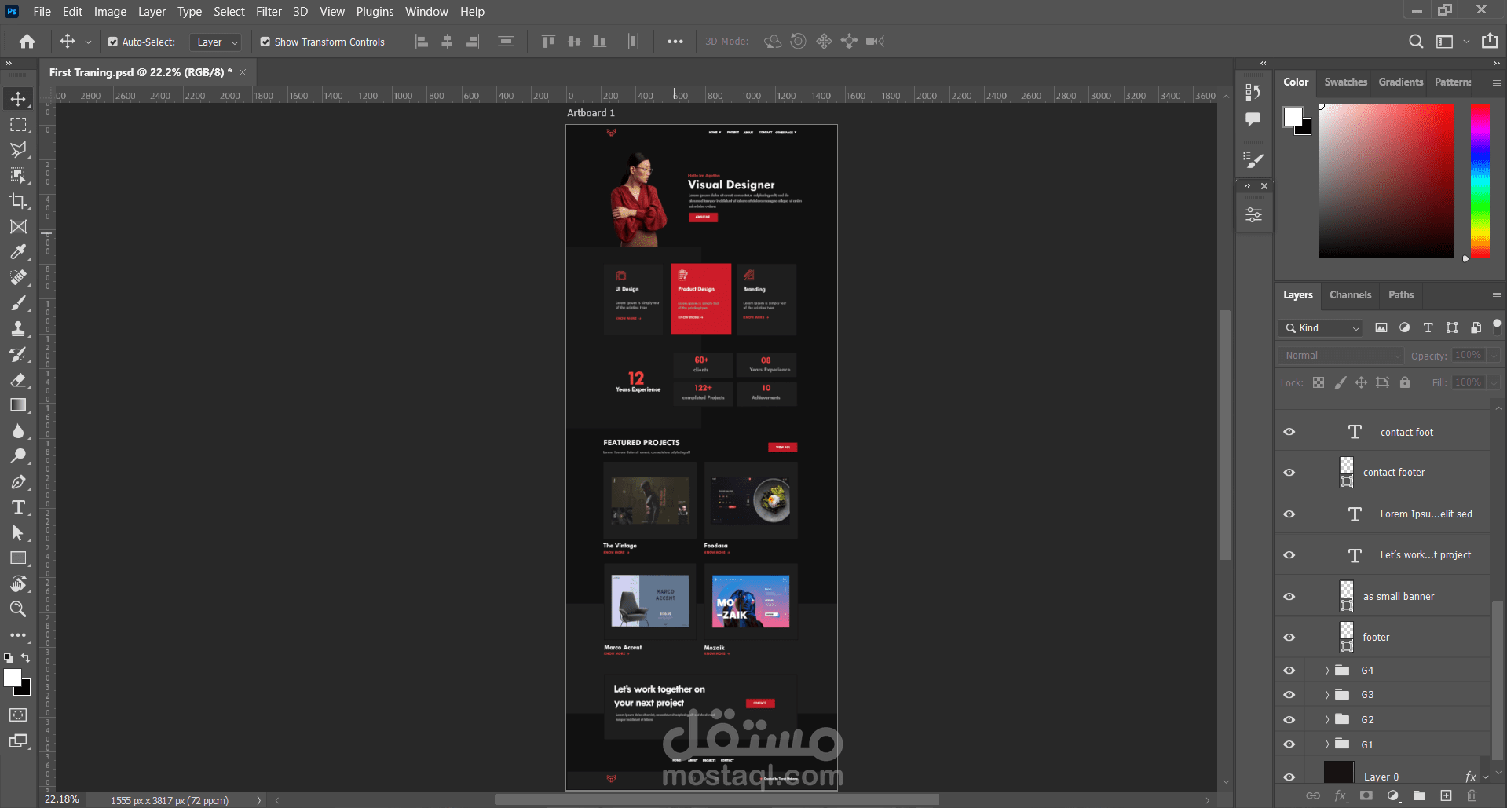Select the Eyedropper tool
1507x808 pixels.
click(18, 252)
